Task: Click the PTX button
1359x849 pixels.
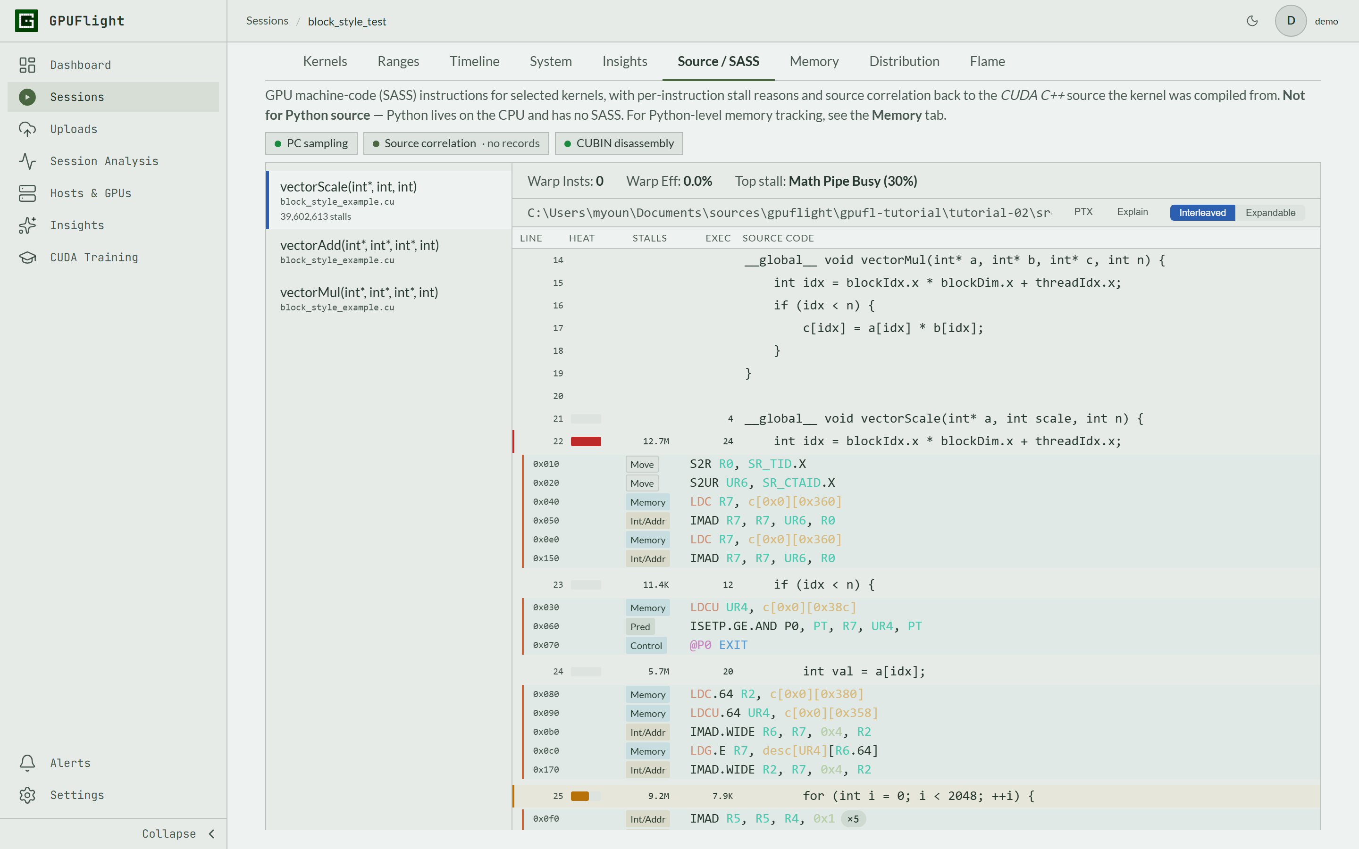Action: [x=1083, y=212]
